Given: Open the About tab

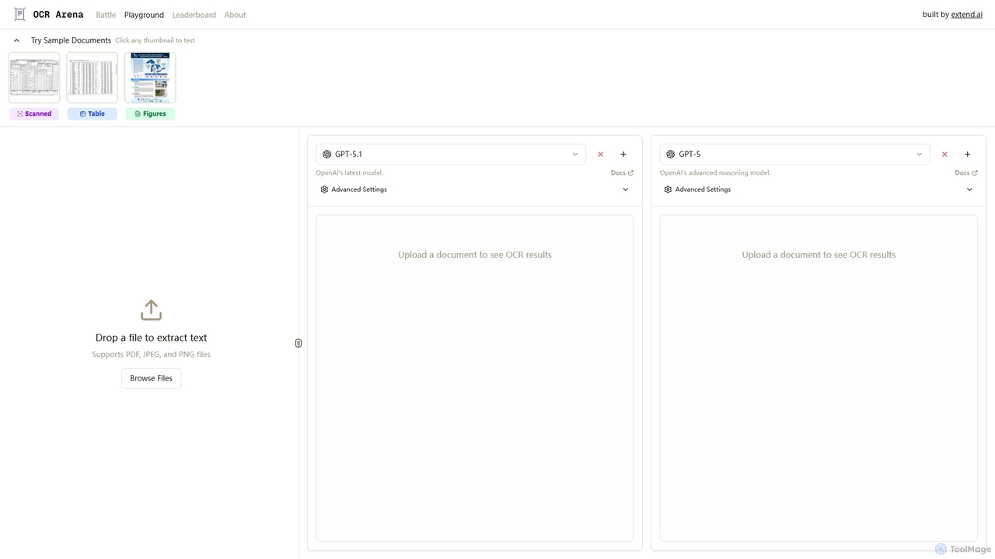Looking at the screenshot, I should pyautogui.click(x=235, y=15).
